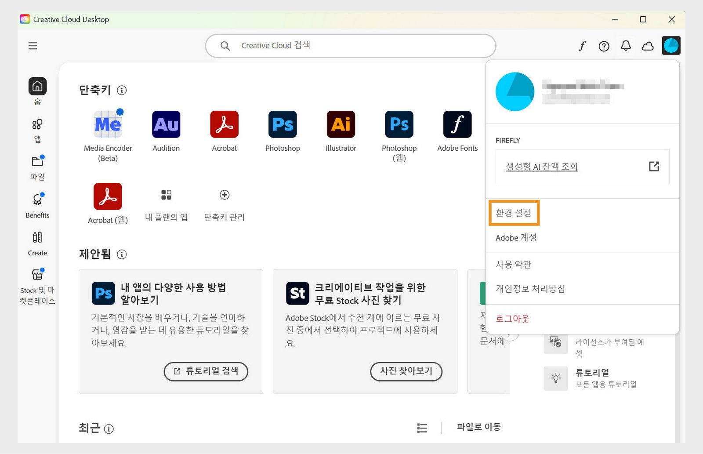703x454 pixels.
Task: Click the Firefly icon in the top bar
Action: pyautogui.click(x=582, y=46)
